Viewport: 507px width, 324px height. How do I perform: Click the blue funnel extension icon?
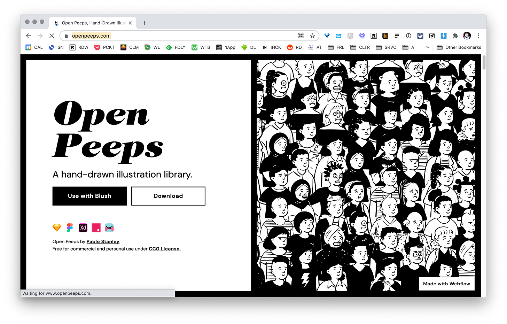327,36
